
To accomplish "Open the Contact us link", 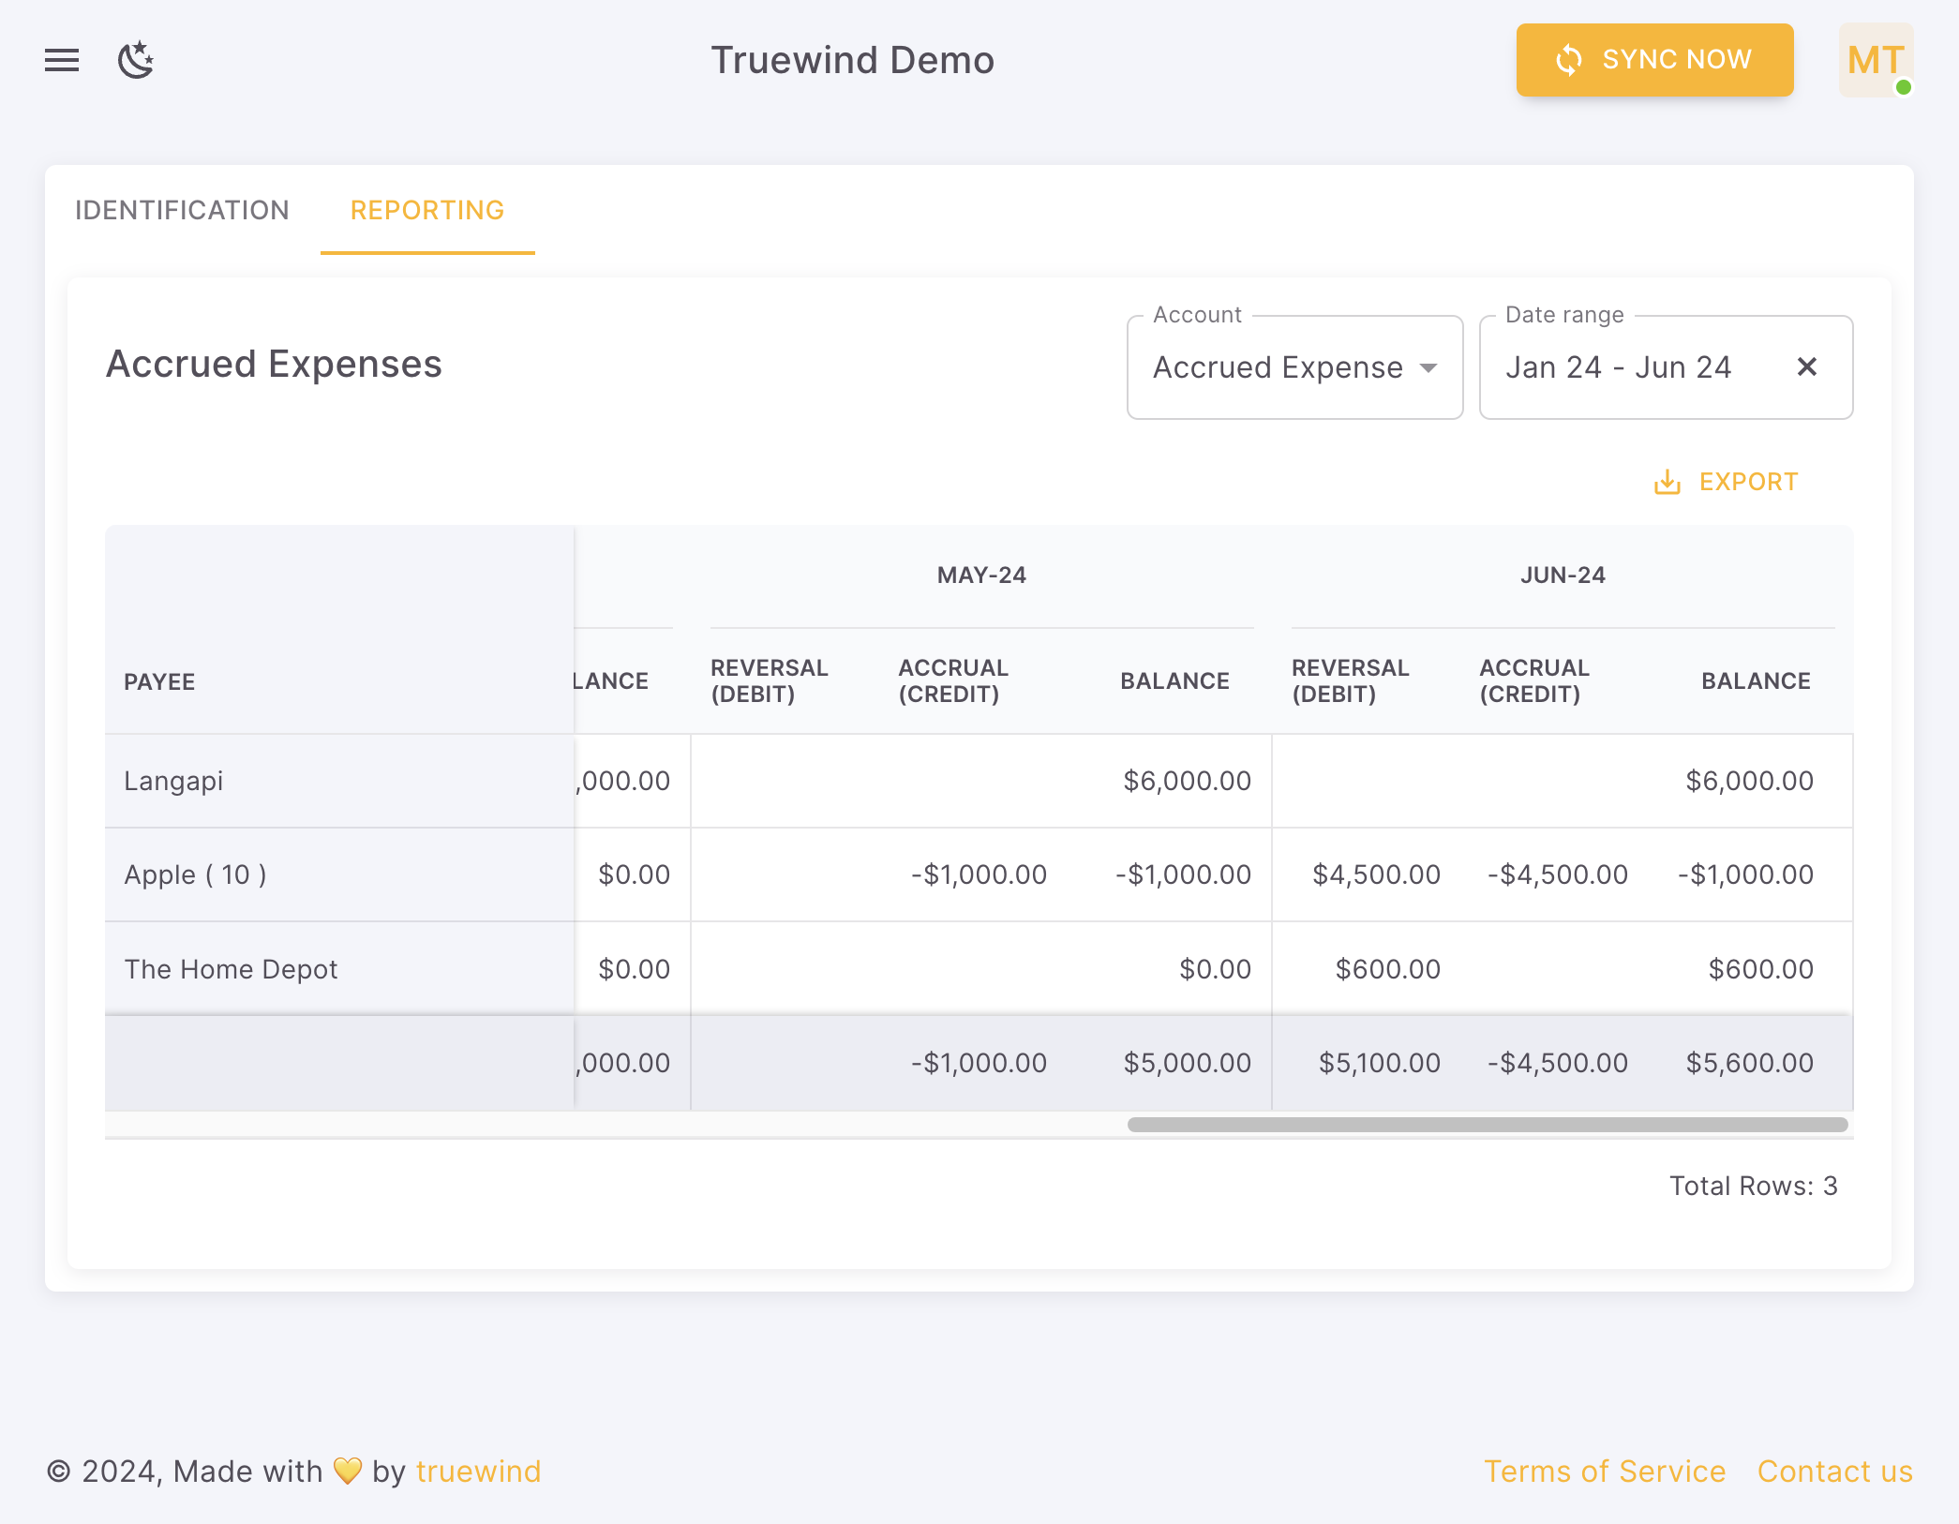I will [1834, 1472].
